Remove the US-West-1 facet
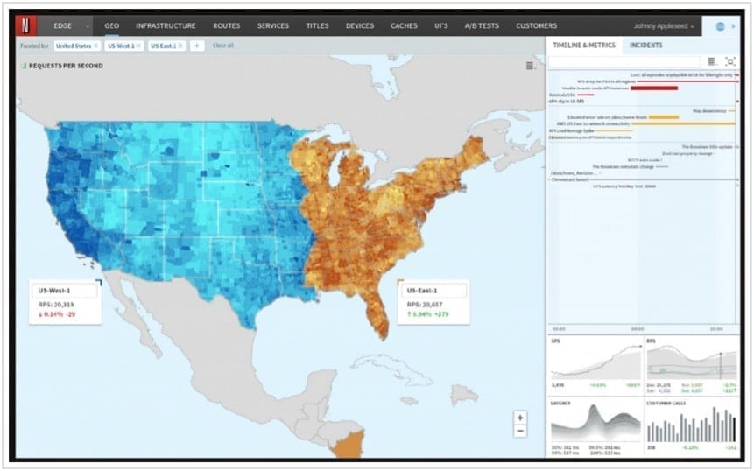754x471 pixels. point(138,45)
